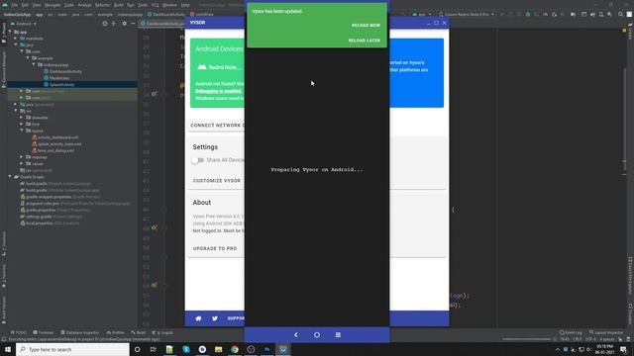Click the Twitter bird icon in Vysor footer
The height and width of the screenshot is (356, 634).
pos(215,318)
